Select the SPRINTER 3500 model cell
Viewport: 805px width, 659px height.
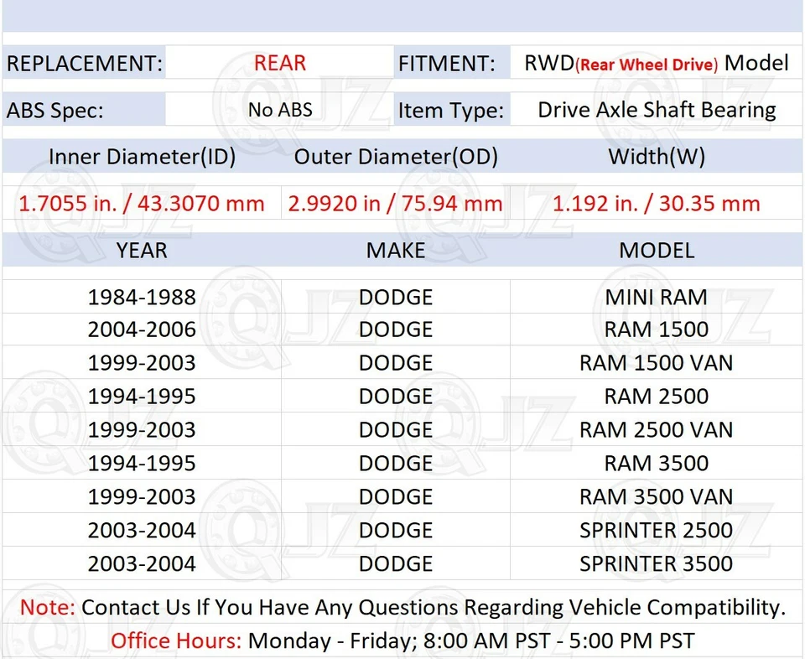(x=656, y=563)
